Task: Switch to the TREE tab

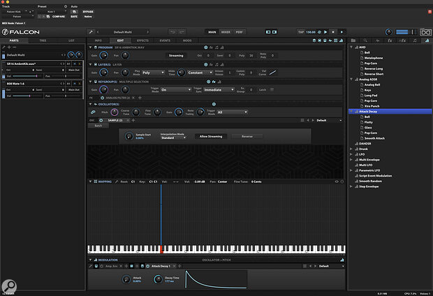Action: 43,40
